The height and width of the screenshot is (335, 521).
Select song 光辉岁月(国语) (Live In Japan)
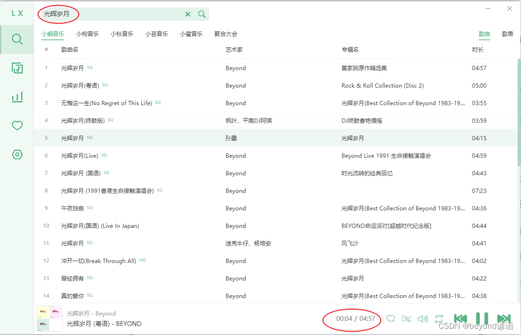pos(276,226)
